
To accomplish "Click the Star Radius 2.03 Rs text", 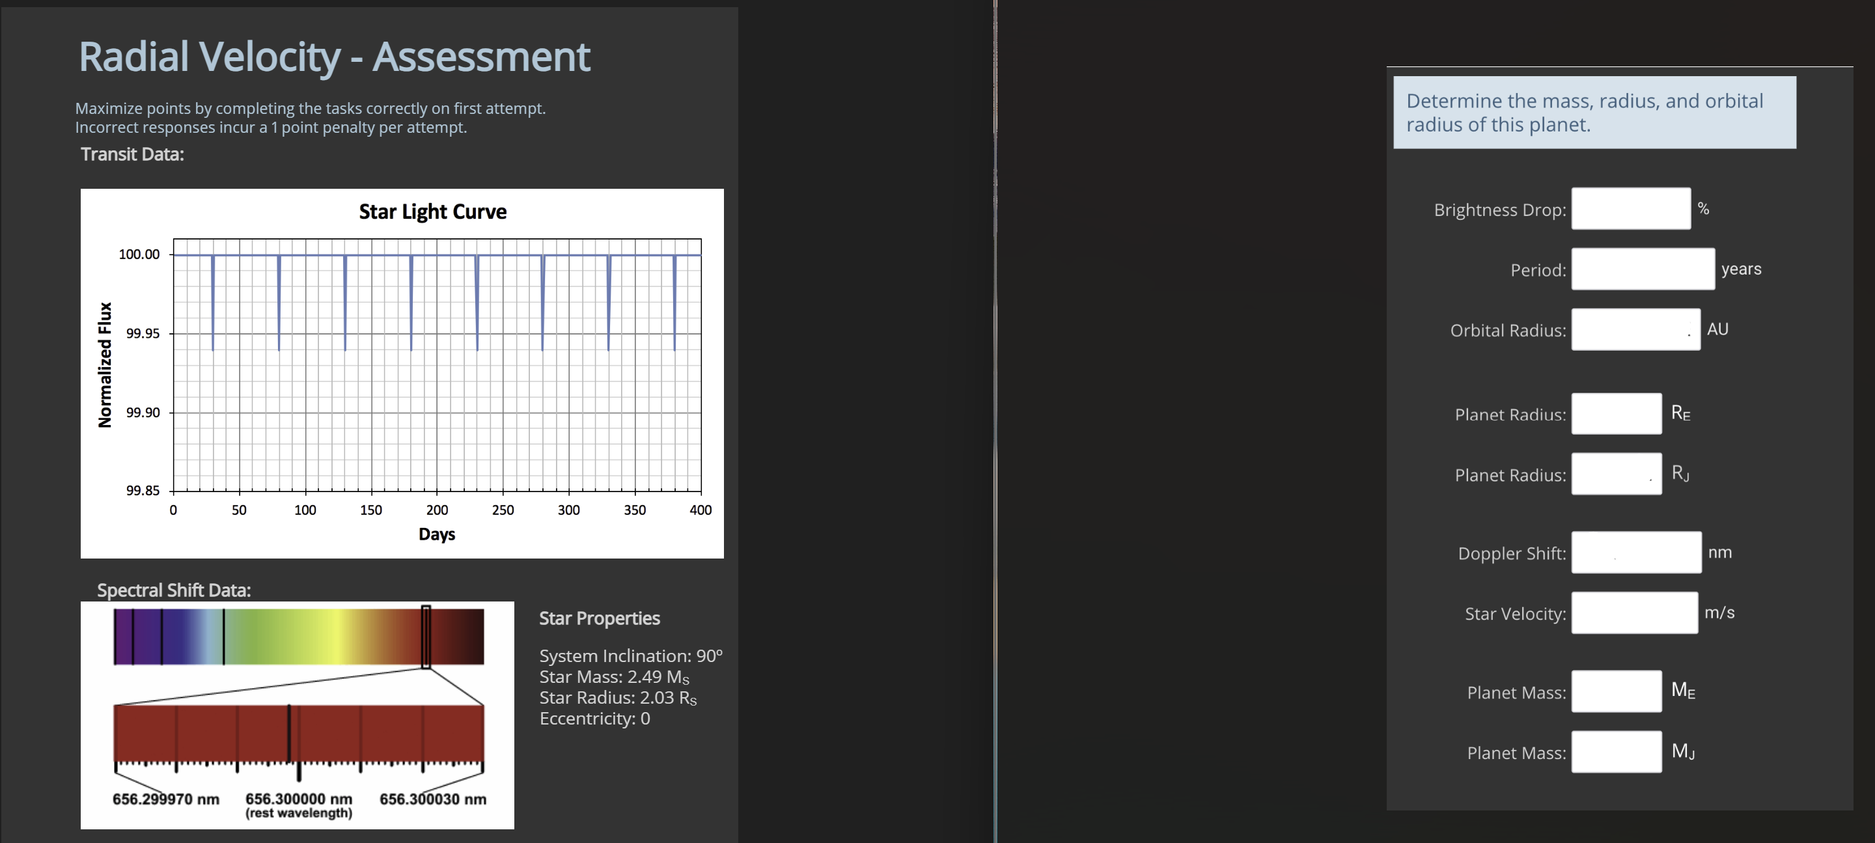I will (x=617, y=698).
